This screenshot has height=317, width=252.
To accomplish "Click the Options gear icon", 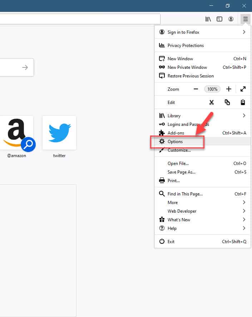I will pos(162,141).
